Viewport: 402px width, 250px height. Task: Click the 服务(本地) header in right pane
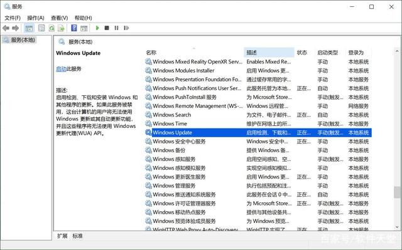pyautogui.click(x=80, y=41)
